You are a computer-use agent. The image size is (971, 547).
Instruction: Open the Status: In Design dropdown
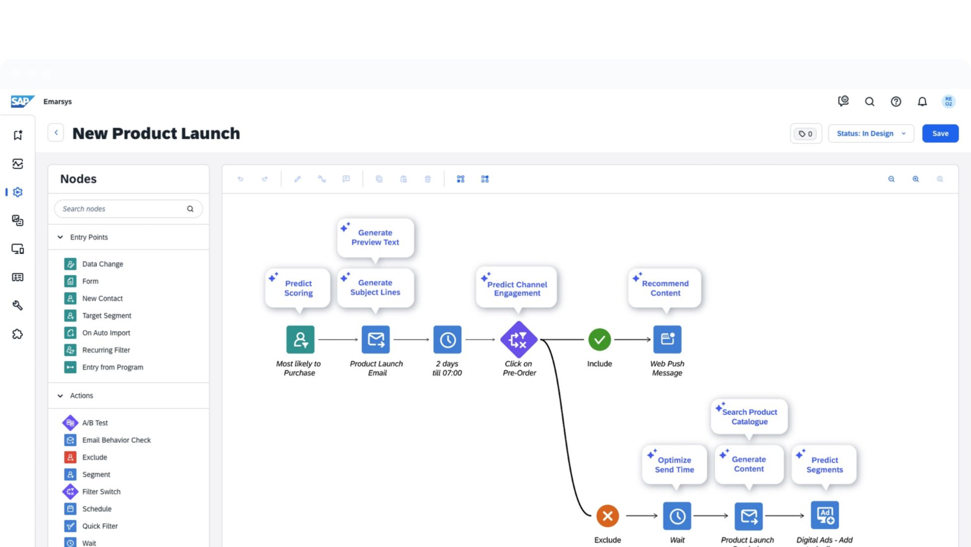point(871,133)
